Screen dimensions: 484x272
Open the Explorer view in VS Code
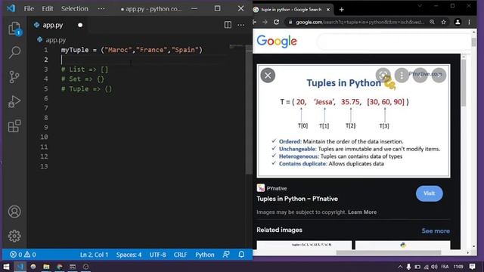click(14, 29)
